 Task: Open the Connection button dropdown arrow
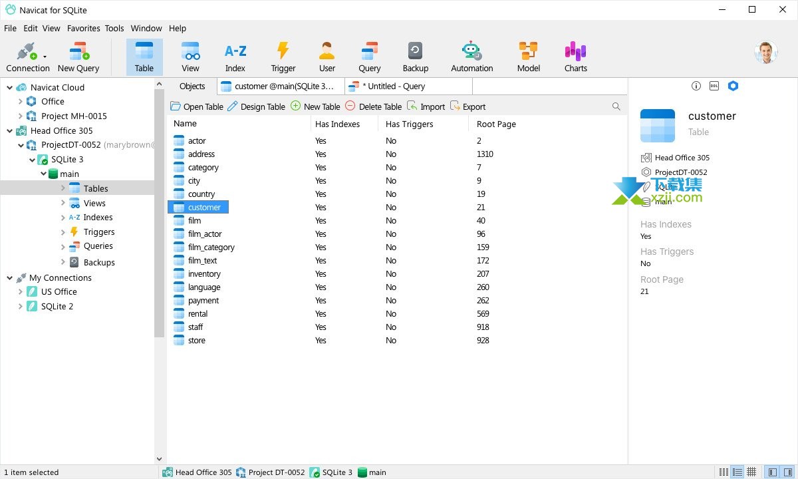[45, 57]
